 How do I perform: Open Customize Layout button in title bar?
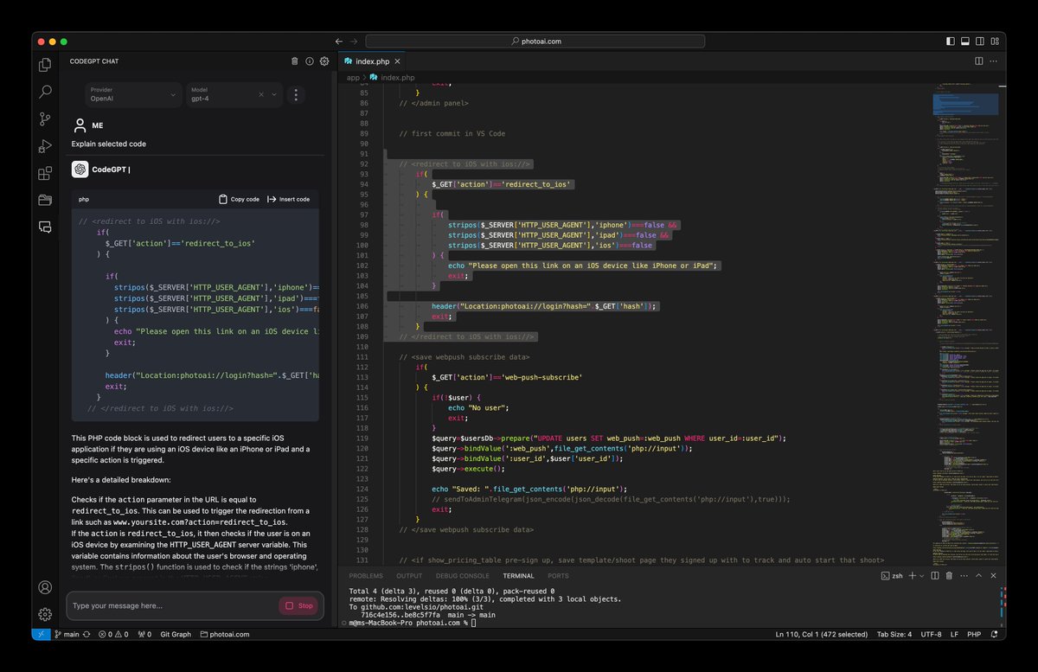tap(994, 41)
